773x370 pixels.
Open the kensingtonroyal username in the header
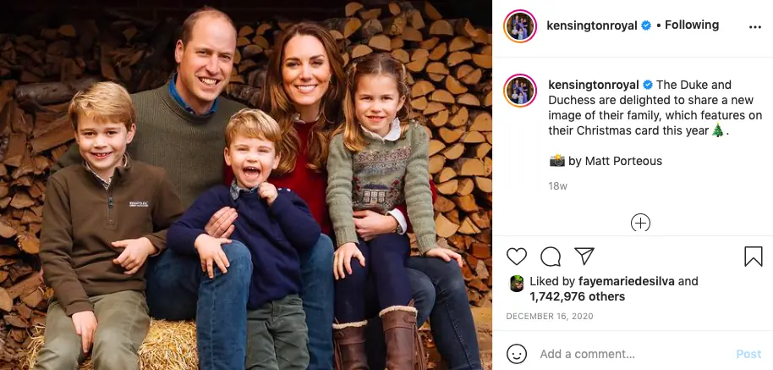(593, 26)
